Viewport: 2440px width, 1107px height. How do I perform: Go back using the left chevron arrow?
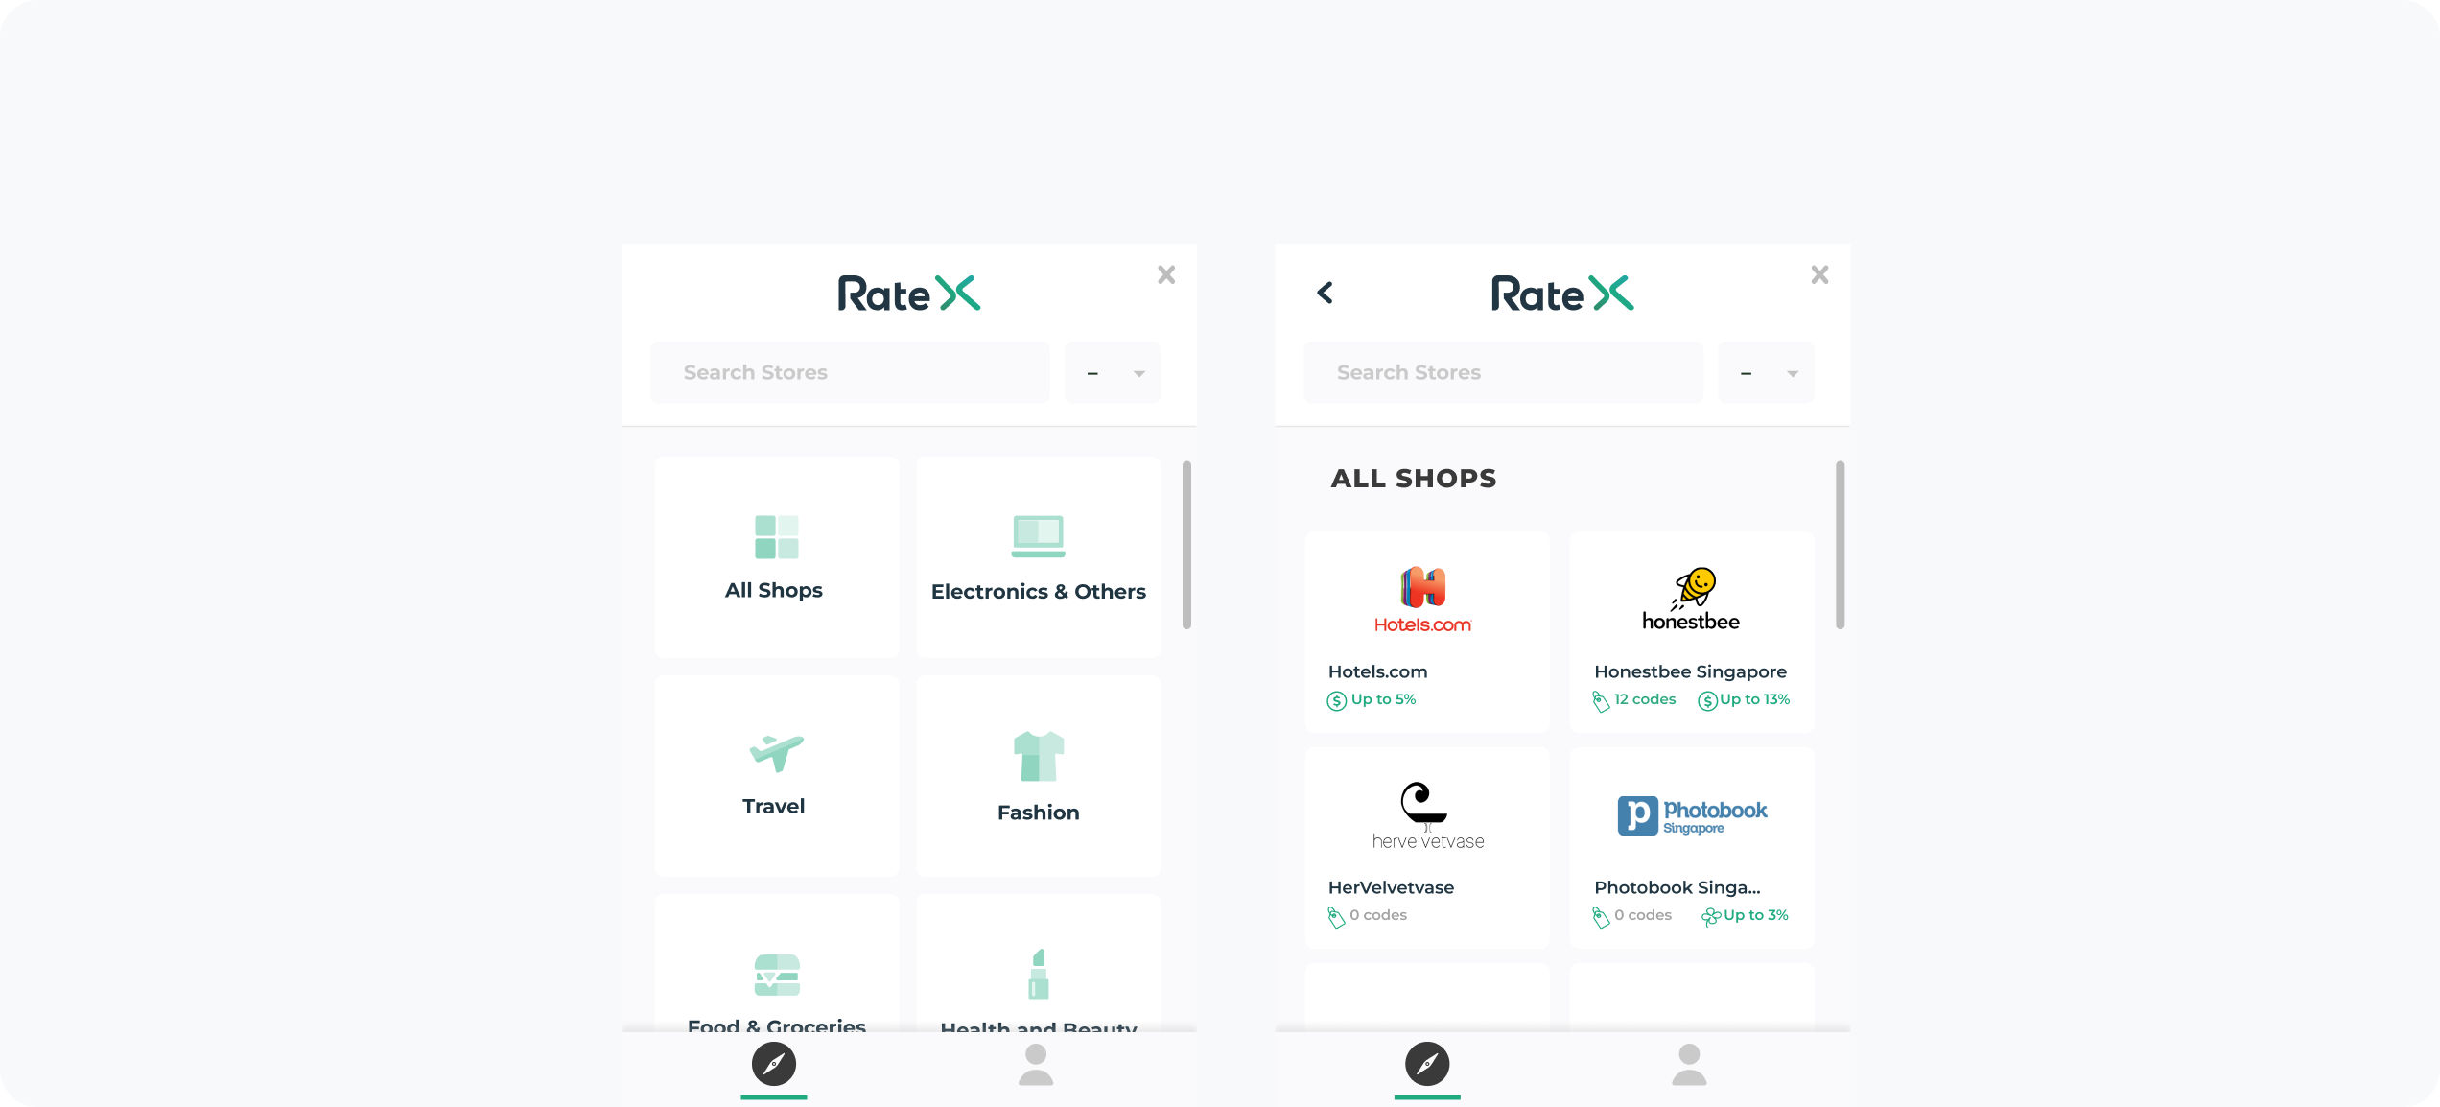coord(1326,293)
